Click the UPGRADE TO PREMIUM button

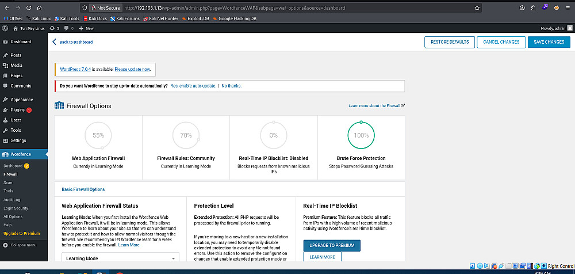tap(332, 245)
